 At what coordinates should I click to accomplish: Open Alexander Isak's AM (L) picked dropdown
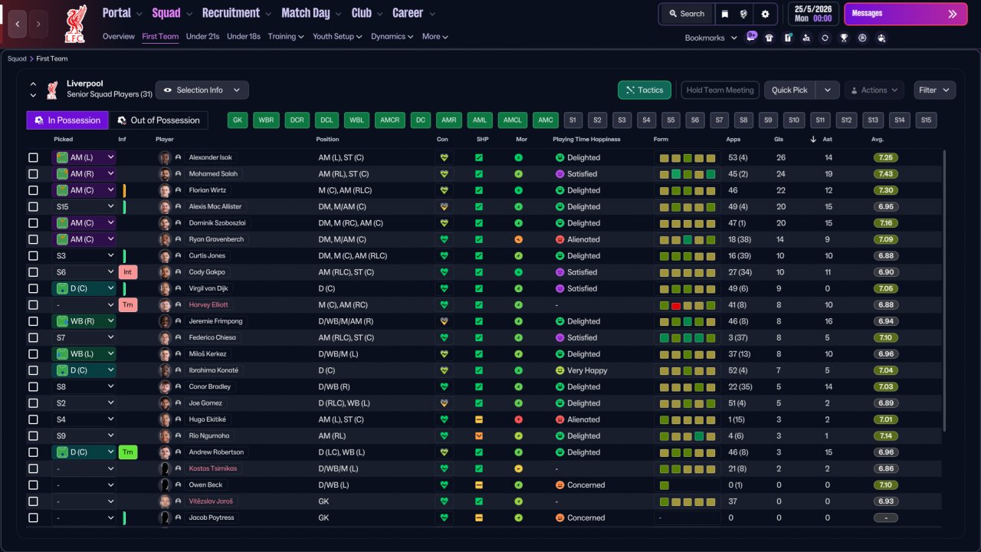pyautogui.click(x=84, y=157)
